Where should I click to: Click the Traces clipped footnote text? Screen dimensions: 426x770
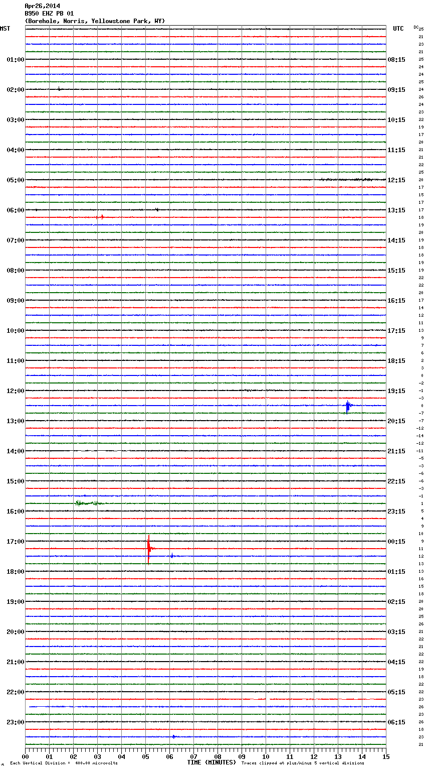(303, 763)
